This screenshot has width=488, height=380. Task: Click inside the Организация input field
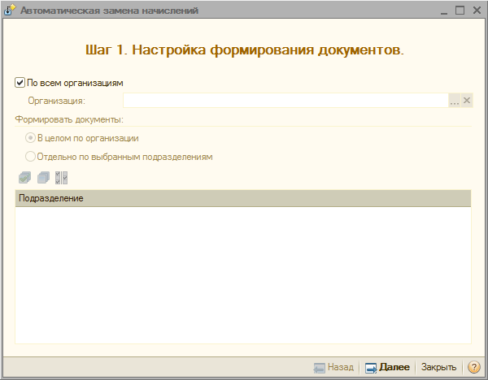pos(285,101)
